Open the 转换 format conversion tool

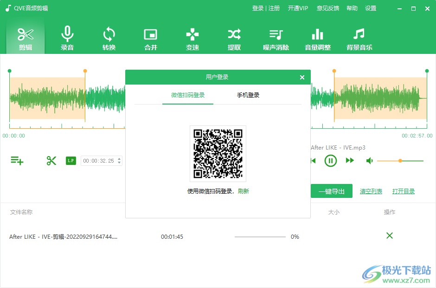click(109, 38)
